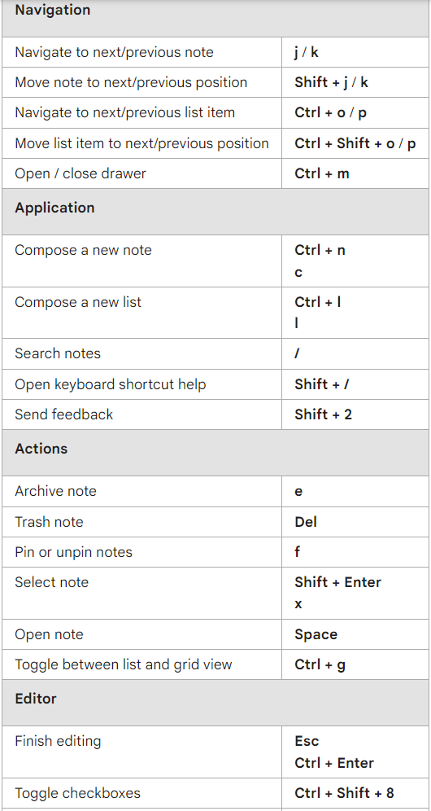Click the 'Search notes' entry
The width and height of the screenshot is (431, 811).
point(58,353)
